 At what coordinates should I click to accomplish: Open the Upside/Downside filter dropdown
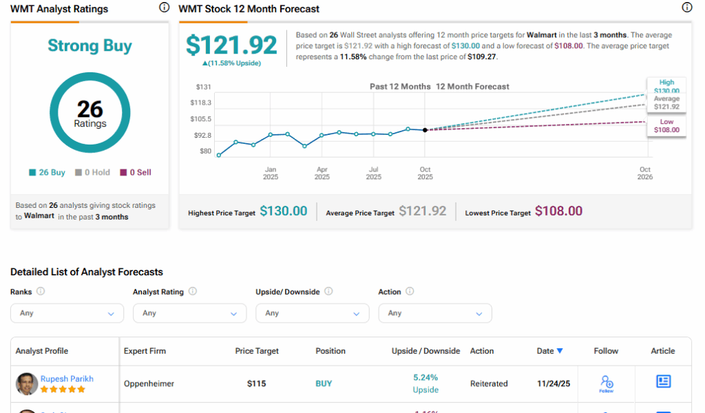312,313
